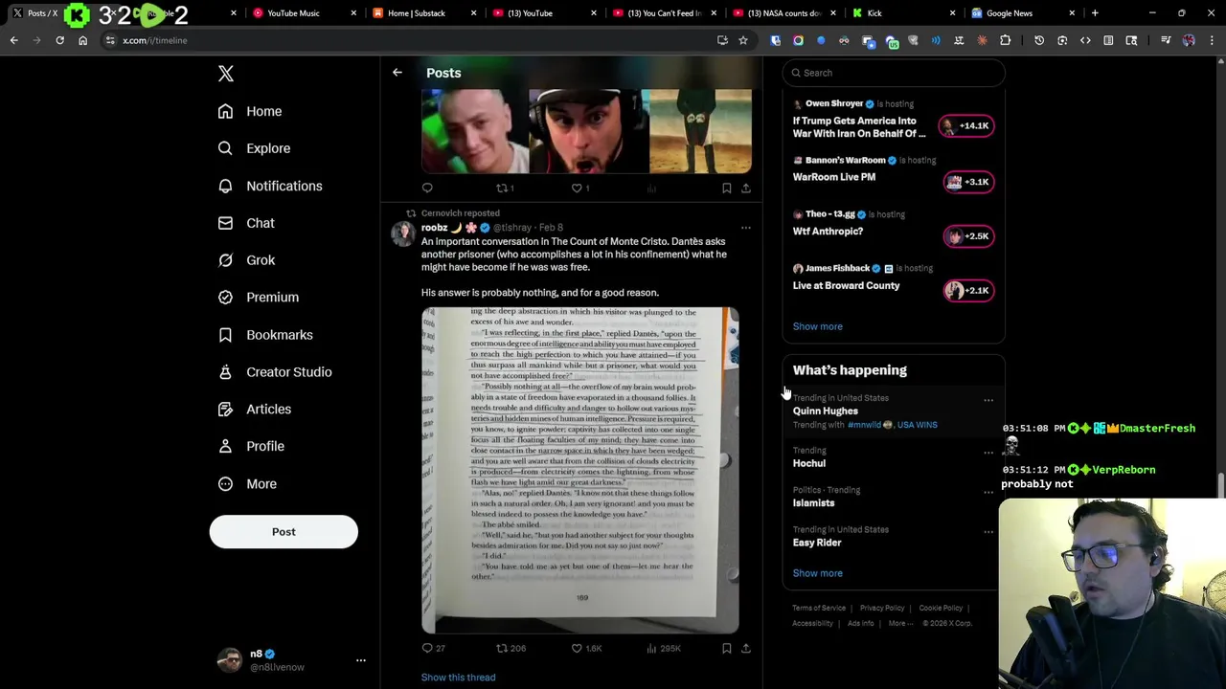Switch to YouTube Music browser tab

pos(302,13)
